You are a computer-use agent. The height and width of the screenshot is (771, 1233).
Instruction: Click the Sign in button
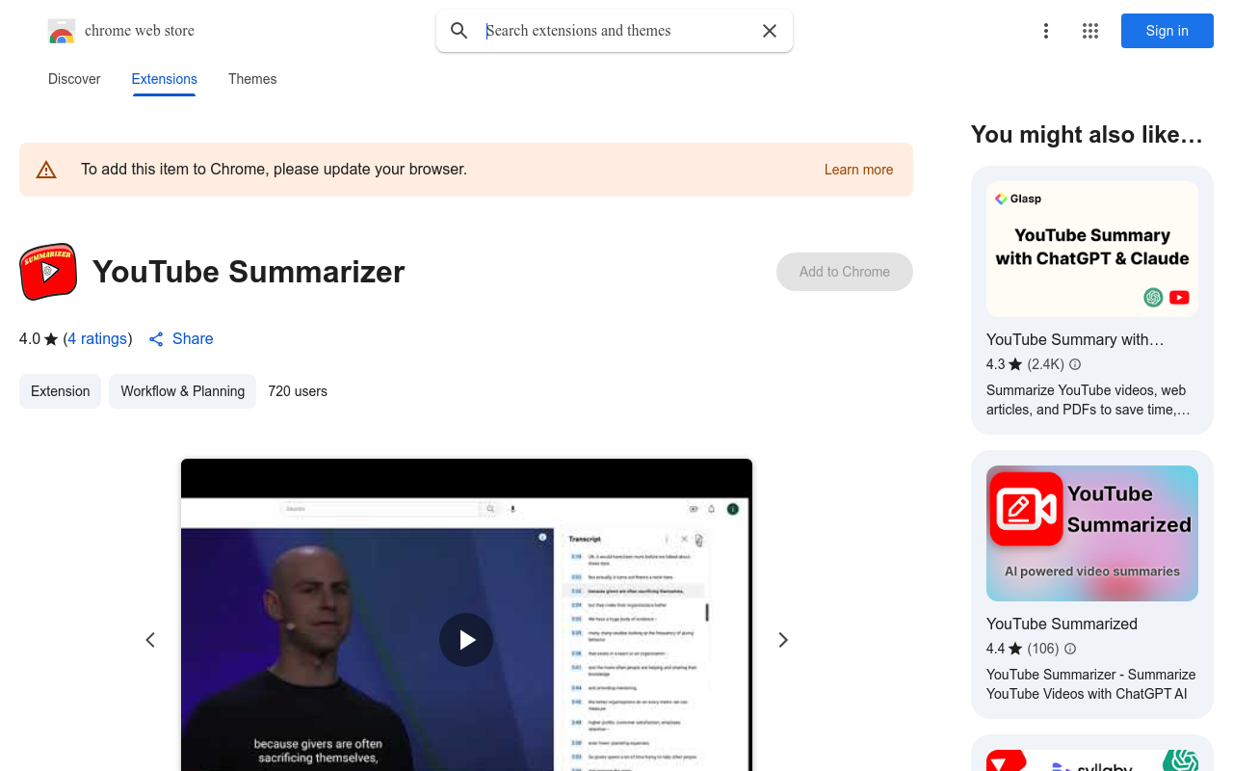[1167, 31]
